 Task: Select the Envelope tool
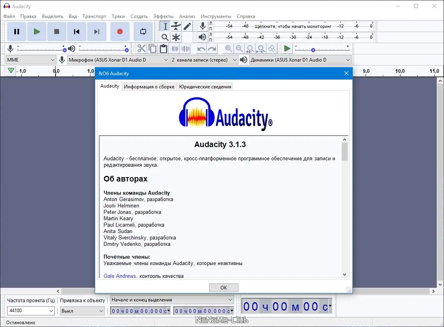pos(176,26)
